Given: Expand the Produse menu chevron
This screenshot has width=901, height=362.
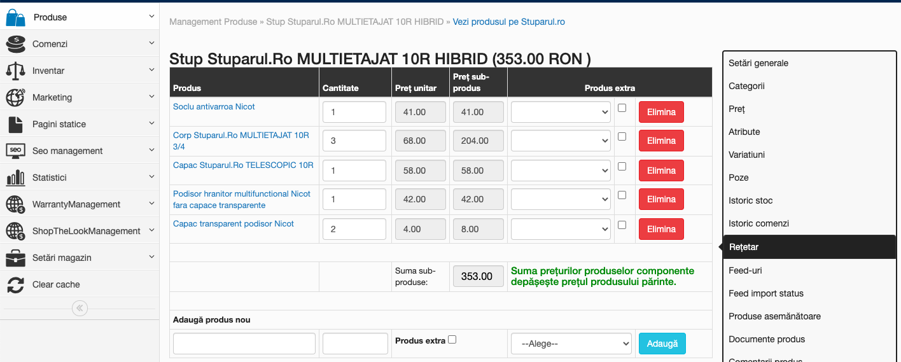Looking at the screenshot, I should coord(151,17).
